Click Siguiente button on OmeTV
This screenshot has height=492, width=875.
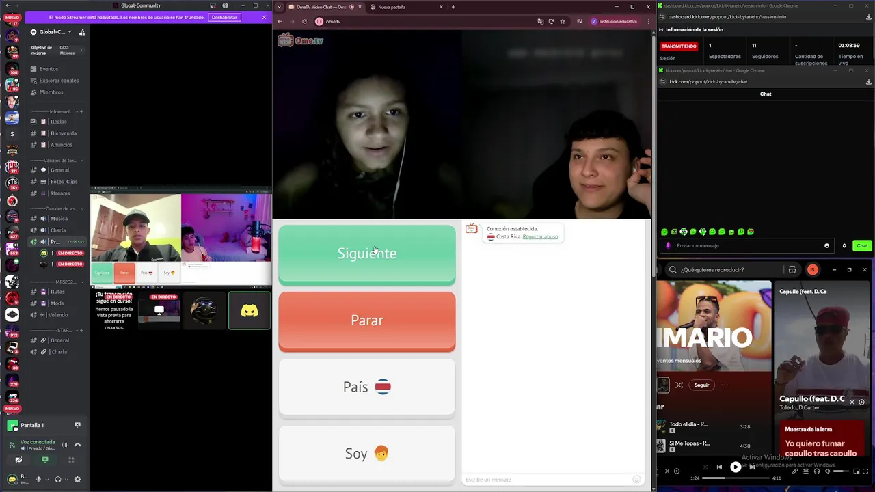click(x=367, y=254)
